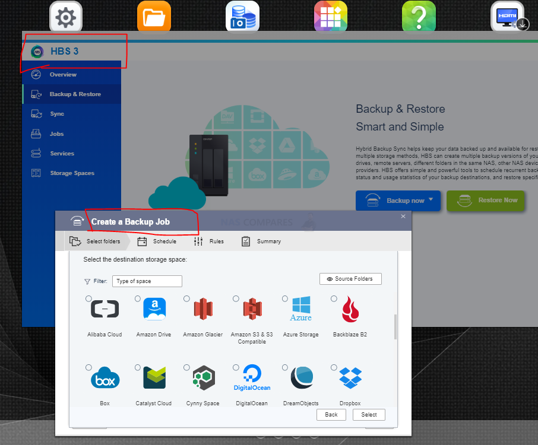Switch to Summary step

coord(261,241)
